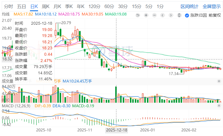Click the 涨跌幅 2.47% tooltip row

pos(33,61)
